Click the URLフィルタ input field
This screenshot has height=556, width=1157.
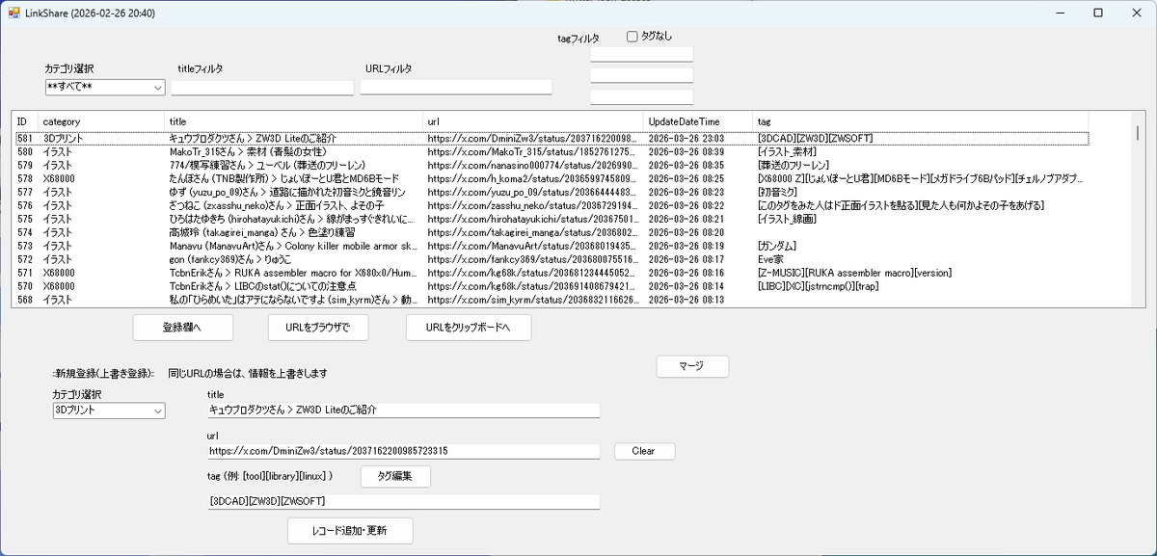(456, 87)
